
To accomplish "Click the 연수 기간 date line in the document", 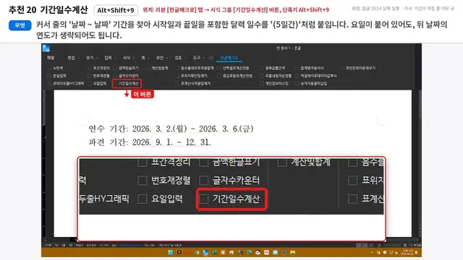I will pyautogui.click(x=171, y=129).
